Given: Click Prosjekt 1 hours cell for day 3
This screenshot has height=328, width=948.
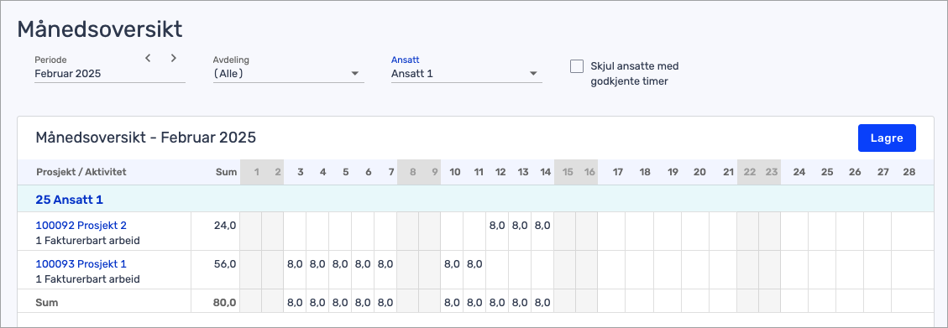Looking at the screenshot, I should (295, 270).
